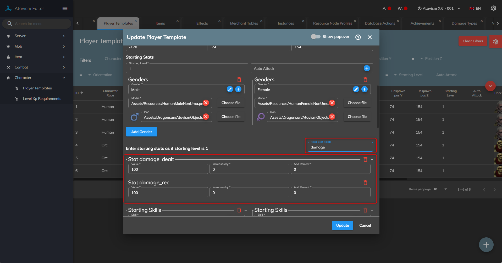502x263 pixels.
Task: Open the Atavism X.6 - 001 profile dropdown
Action: [x=439, y=8]
